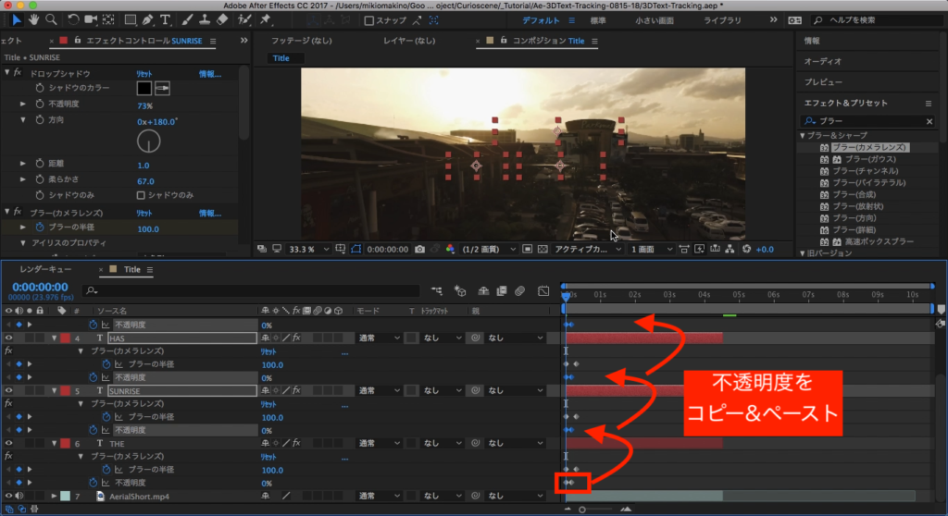
Task: Select the Clone Stamp tool
Action: pyautogui.click(x=205, y=20)
